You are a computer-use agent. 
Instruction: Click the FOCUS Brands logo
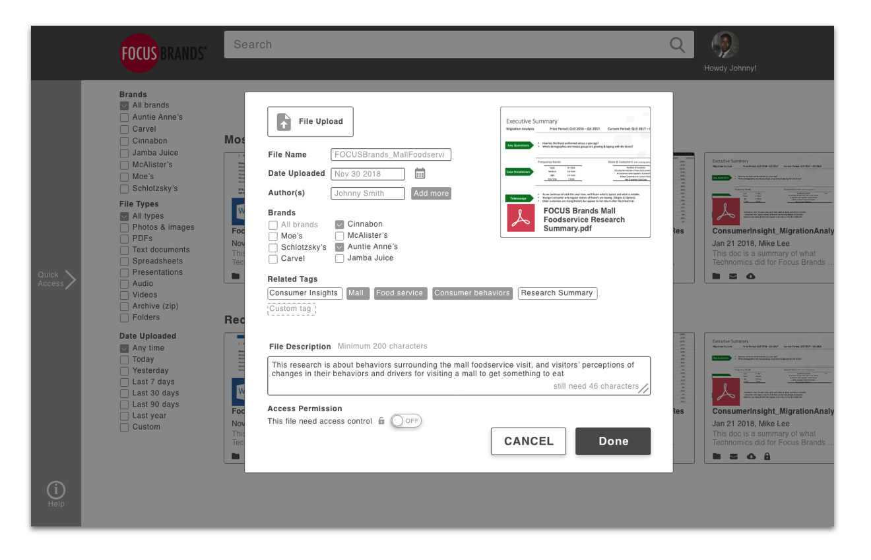(x=163, y=53)
